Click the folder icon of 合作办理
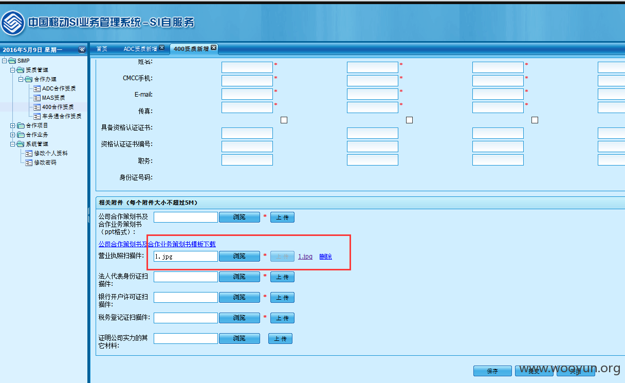625x383 pixels. coord(28,79)
